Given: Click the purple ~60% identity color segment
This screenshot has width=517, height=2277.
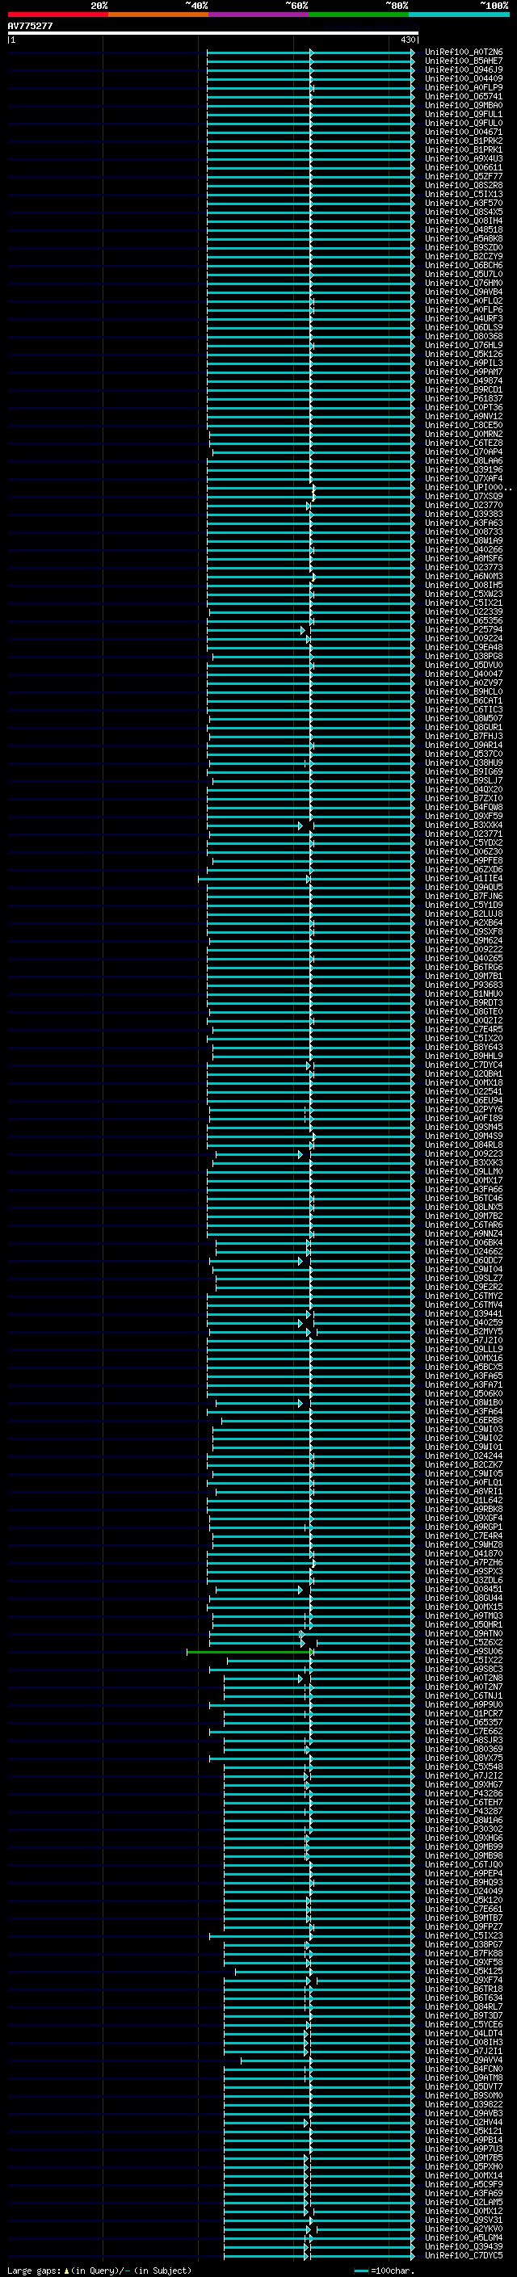Looking at the screenshot, I should [259, 15].
